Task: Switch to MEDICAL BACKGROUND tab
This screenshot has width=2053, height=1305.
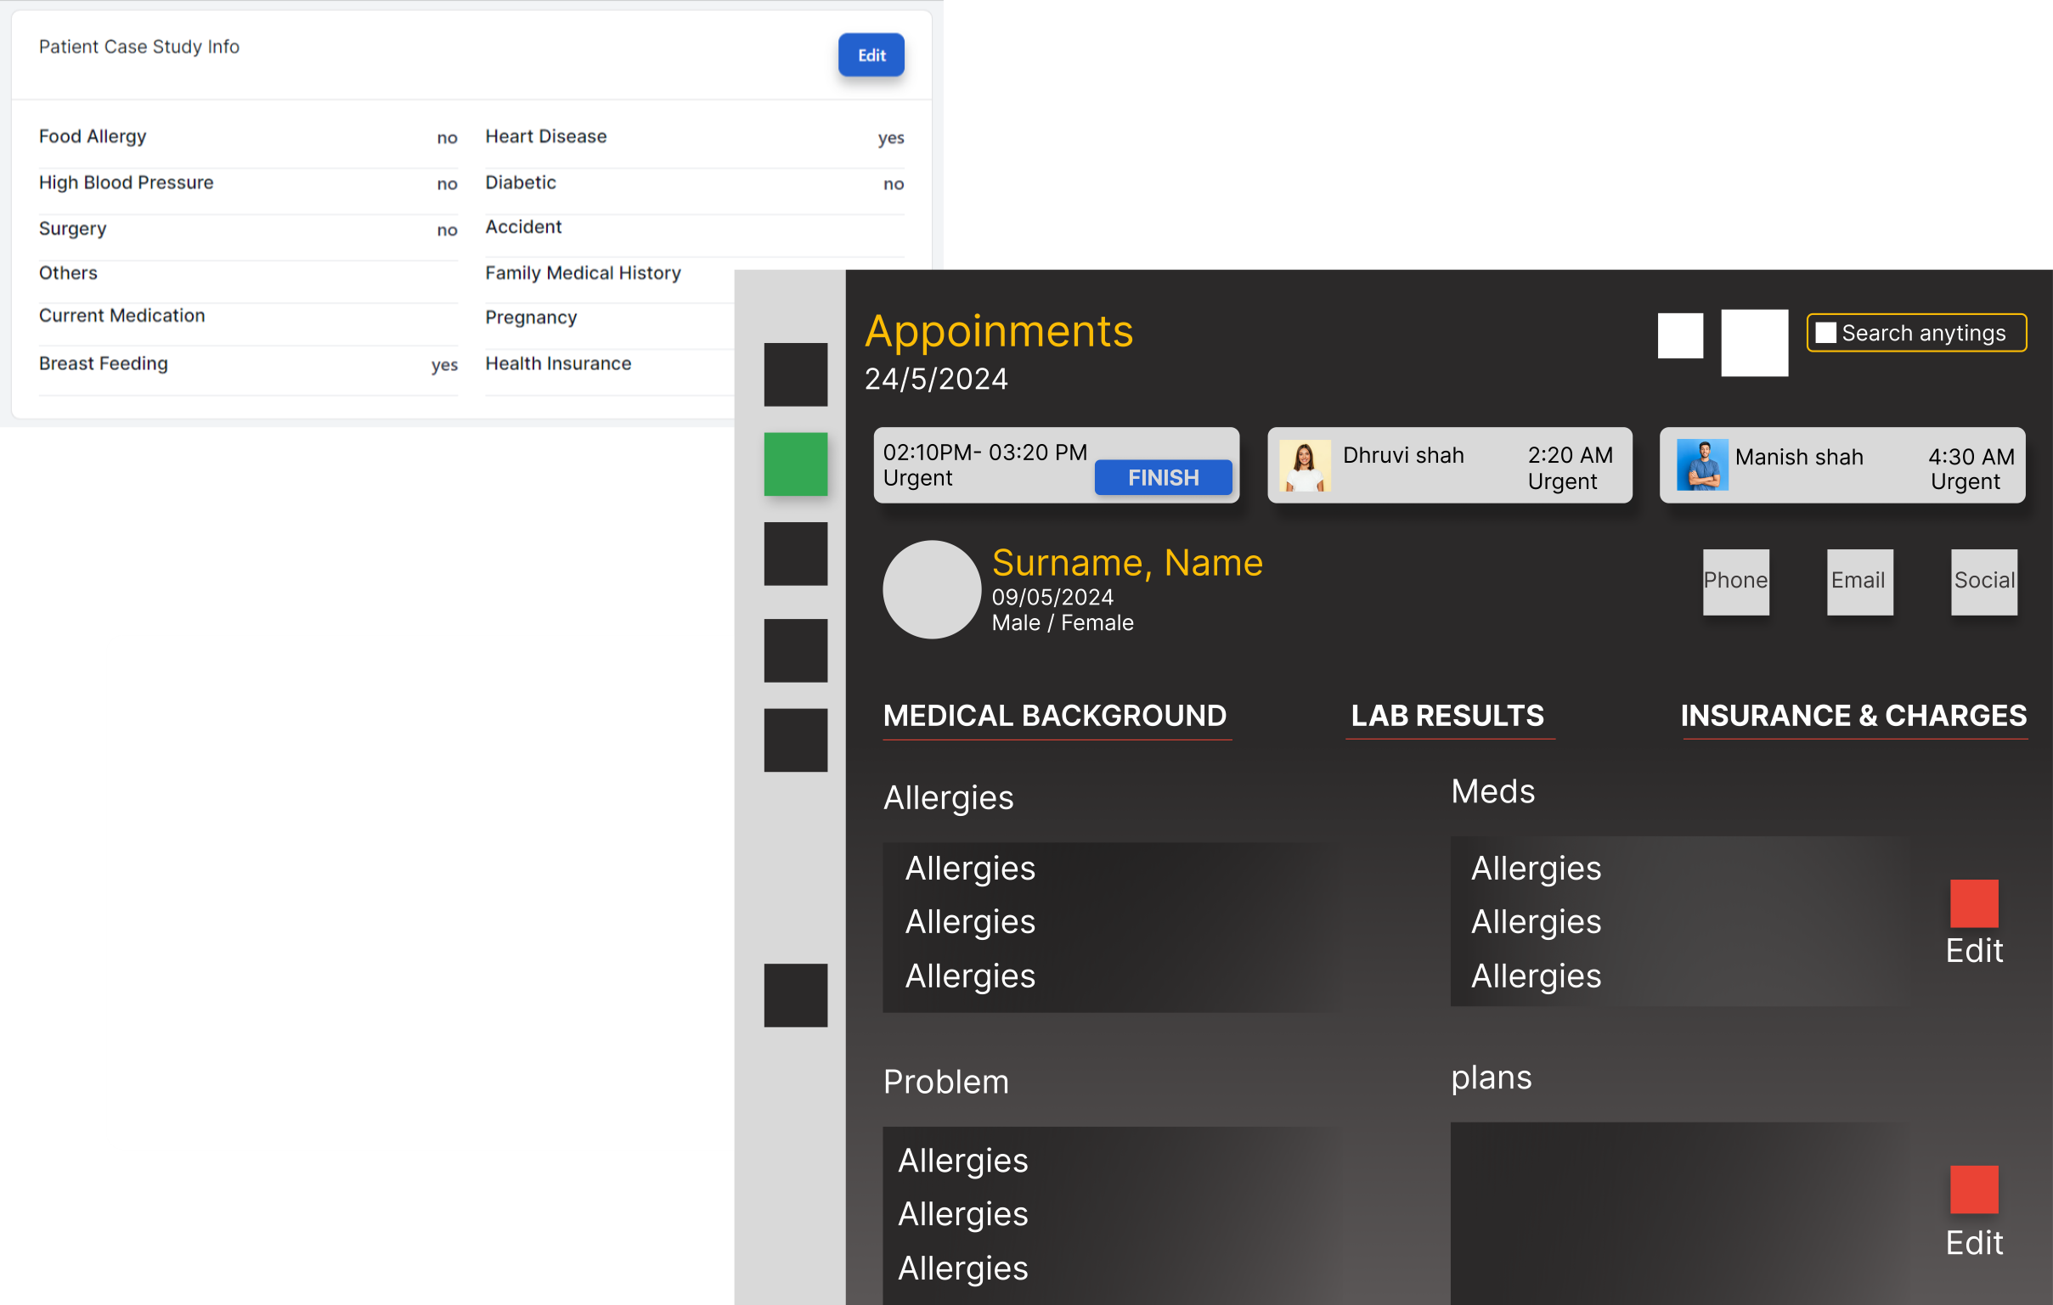Action: pyautogui.click(x=1055, y=715)
